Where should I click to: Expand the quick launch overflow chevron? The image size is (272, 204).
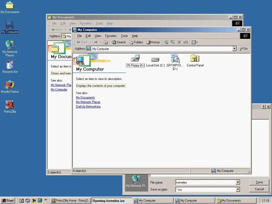click(x=46, y=200)
